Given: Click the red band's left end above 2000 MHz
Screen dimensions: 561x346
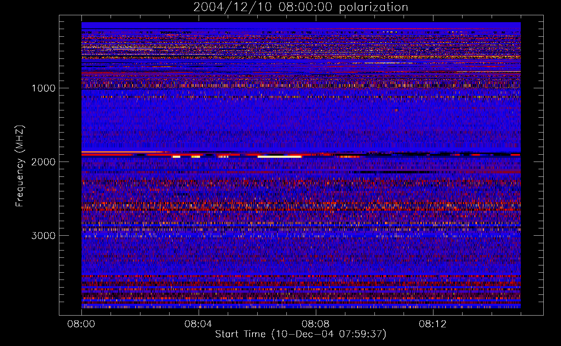Looking at the screenshot, I should [85, 152].
